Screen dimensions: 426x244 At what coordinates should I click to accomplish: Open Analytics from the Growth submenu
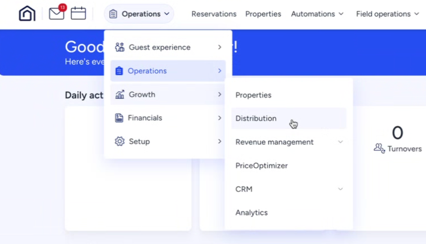coord(252,213)
